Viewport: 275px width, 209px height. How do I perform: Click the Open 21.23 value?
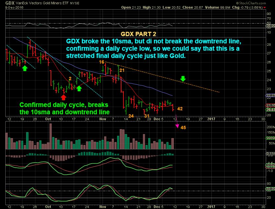pos(131,7)
